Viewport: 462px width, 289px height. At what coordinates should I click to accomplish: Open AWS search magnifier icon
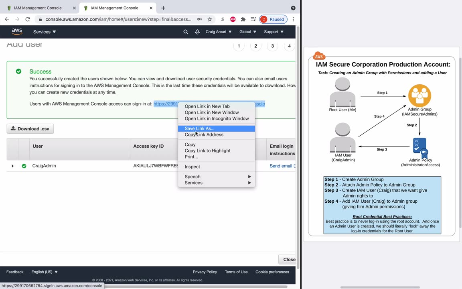click(x=186, y=32)
